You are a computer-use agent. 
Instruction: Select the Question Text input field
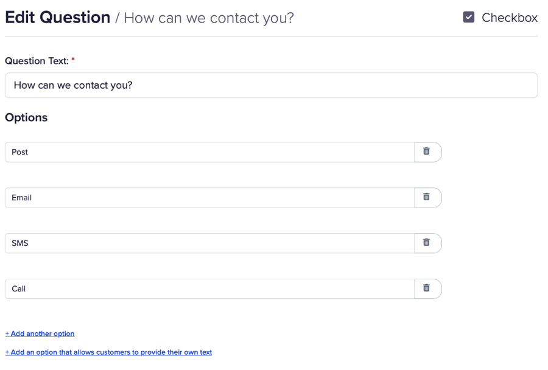coord(271,85)
